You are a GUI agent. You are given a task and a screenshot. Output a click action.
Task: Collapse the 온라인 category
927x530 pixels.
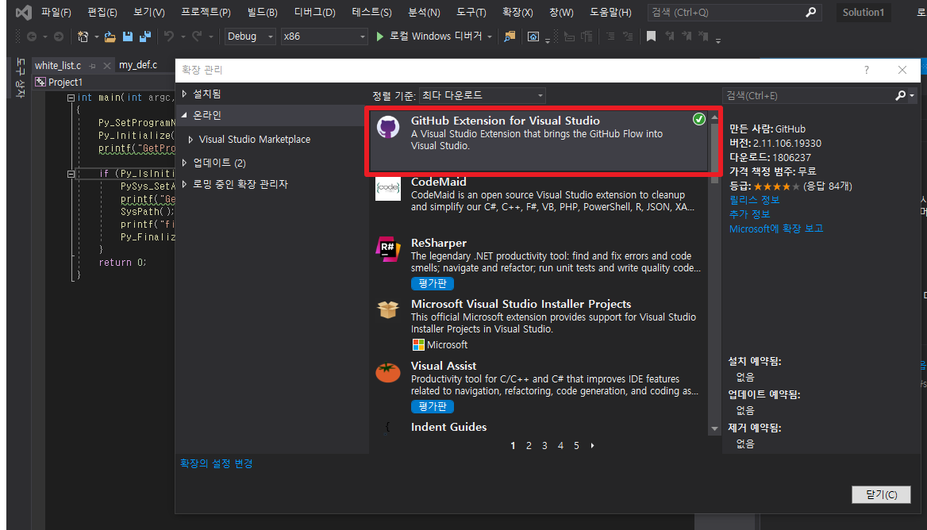click(x=184, y=115)
